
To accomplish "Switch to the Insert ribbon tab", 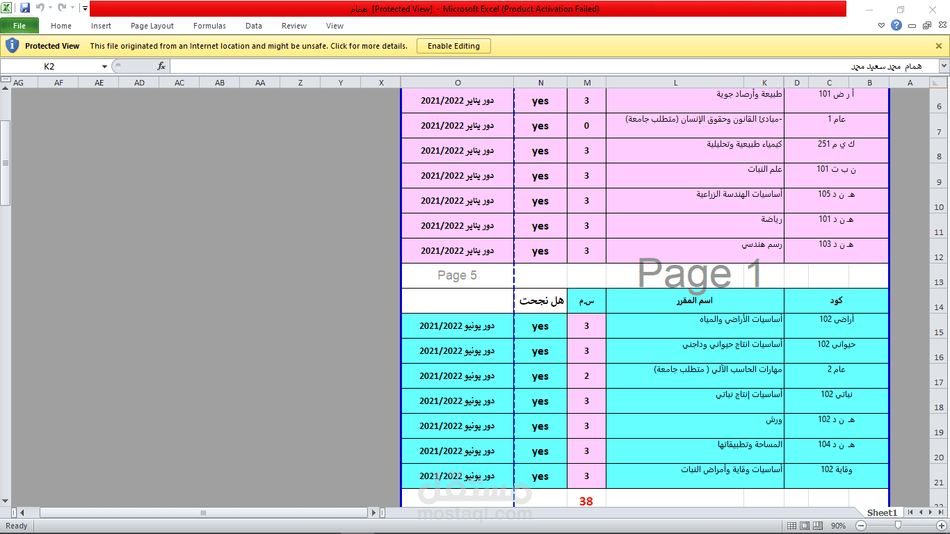I will pyautogui.click(x=101, y=26).
